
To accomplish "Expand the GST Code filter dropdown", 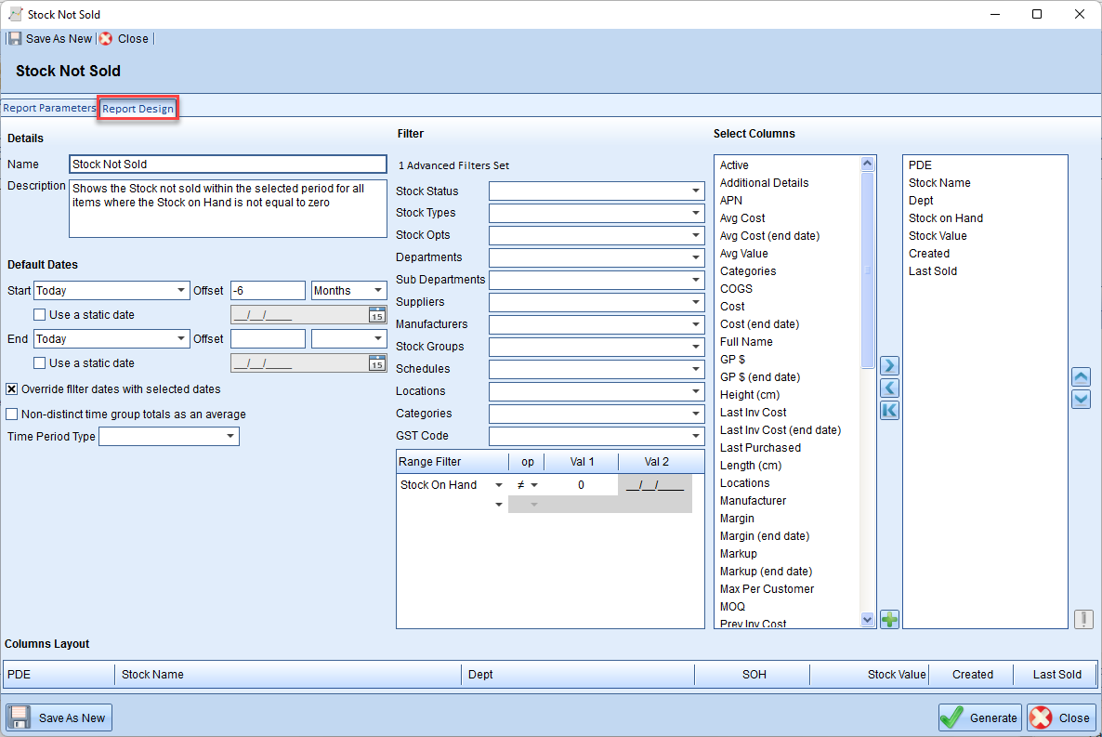I will [x=696, y=436].
